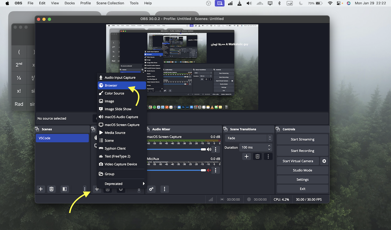This screenshot has width=391, height=230.
Task: Choose Video Capture Device source
Action: pos(122,164)
